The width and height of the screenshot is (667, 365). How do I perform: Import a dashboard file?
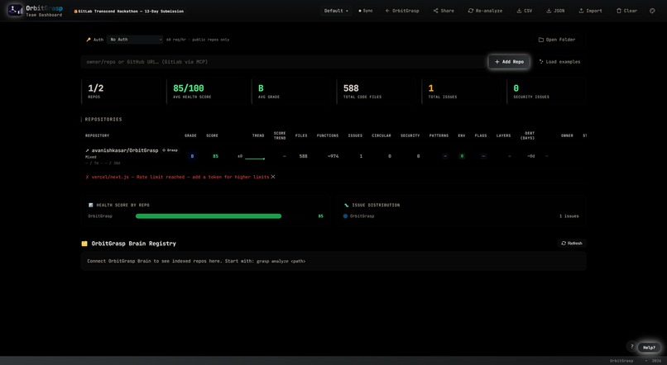click(590, 11)
